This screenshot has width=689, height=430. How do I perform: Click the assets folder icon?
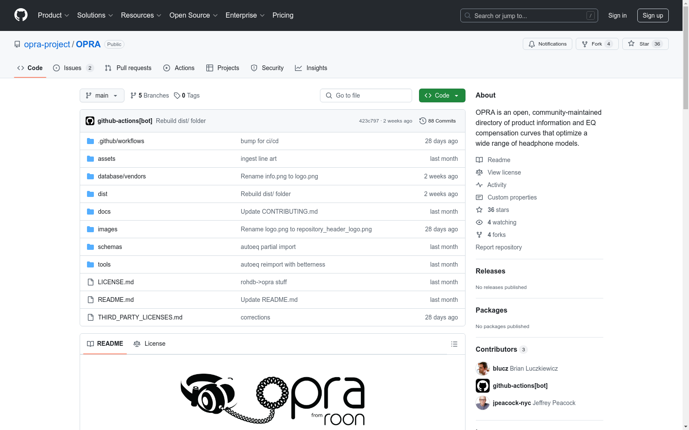coord(90,159)
